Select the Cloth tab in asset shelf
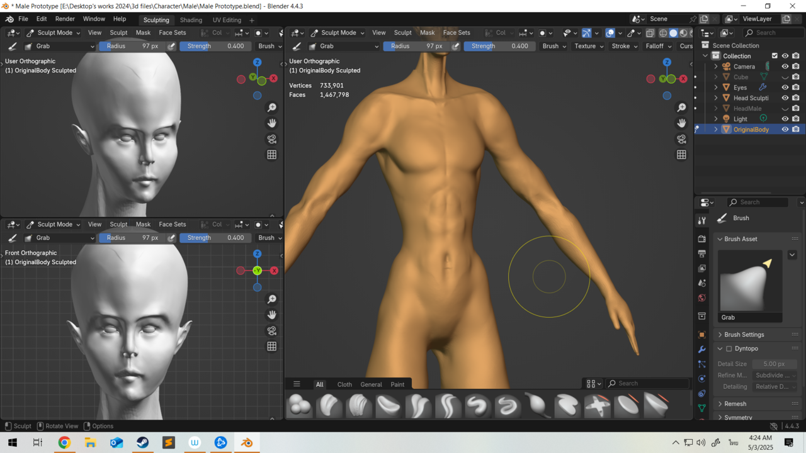The height and width of the screenshot is (453, 806). coord(344,384)
